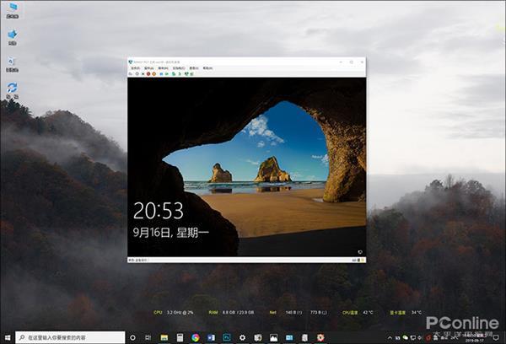The width and height of the screenshot is (506, 344).
Task: Open Calculator from the taskbar
Action: tap(180, 337)
